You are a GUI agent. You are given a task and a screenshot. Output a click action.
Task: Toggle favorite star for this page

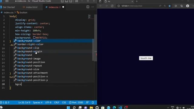169,6
